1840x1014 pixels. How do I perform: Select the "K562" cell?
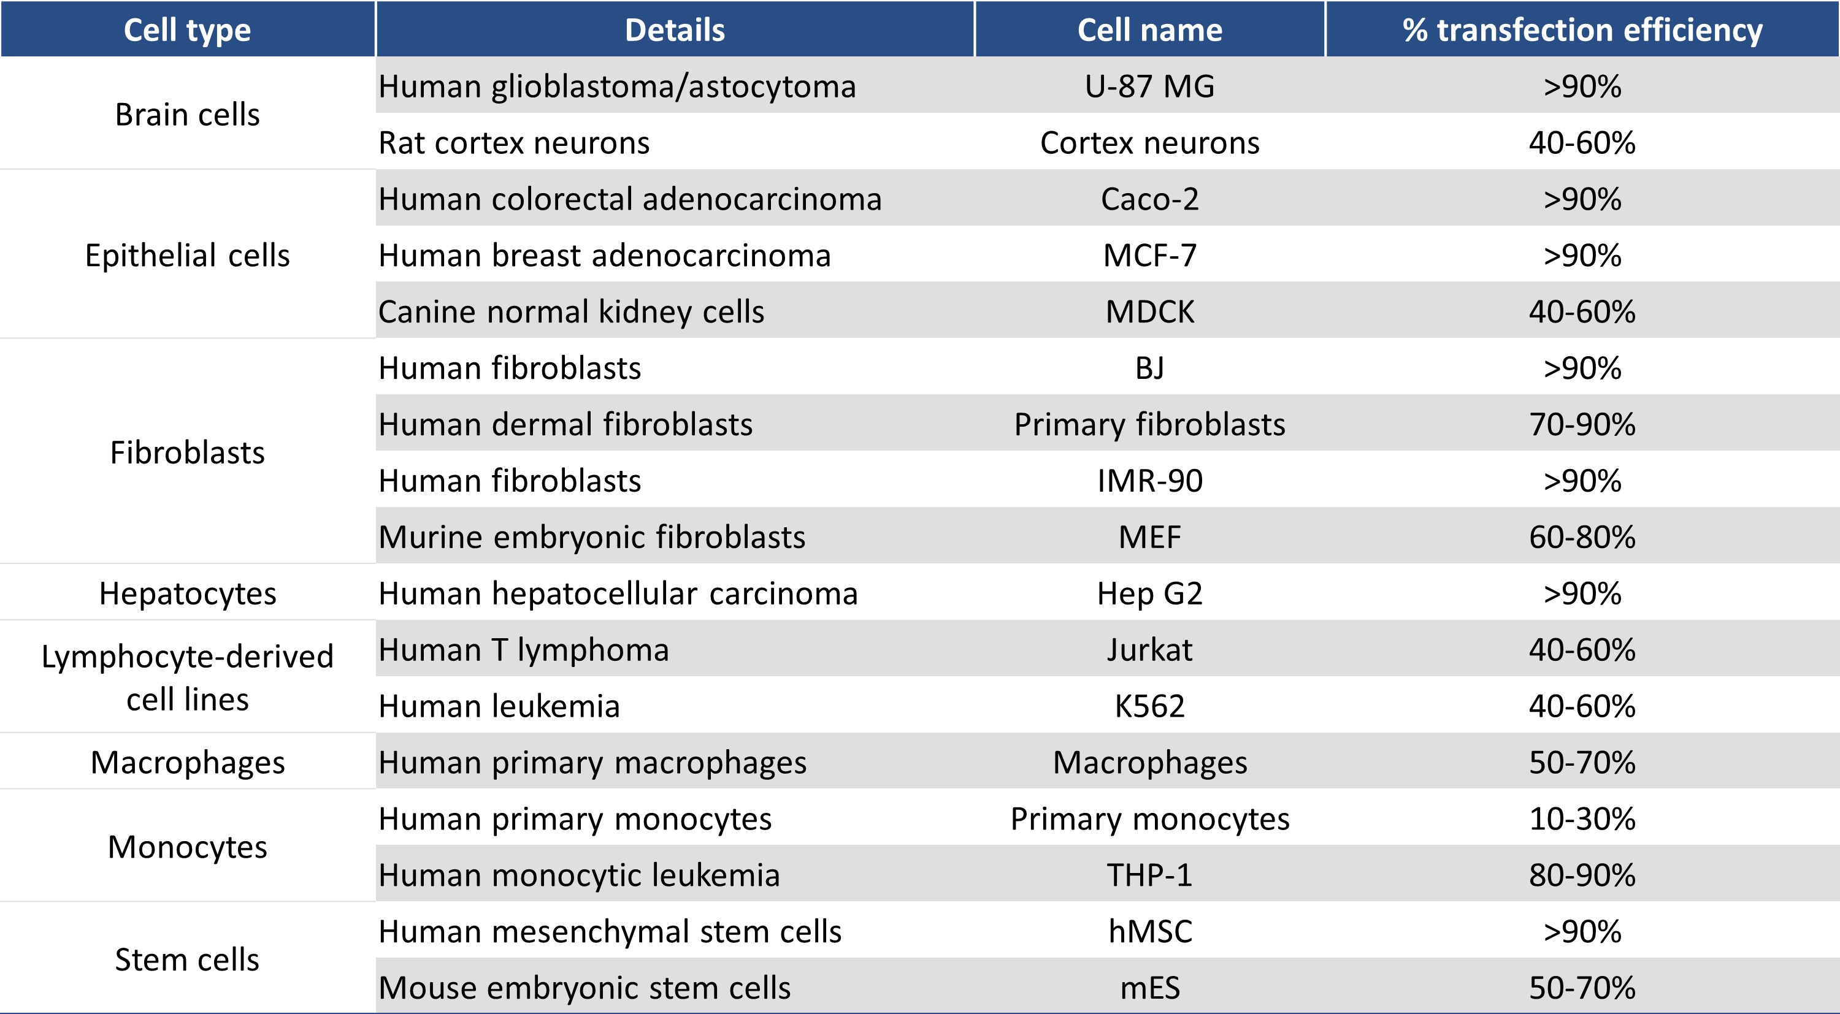(x=1149, y=706)
